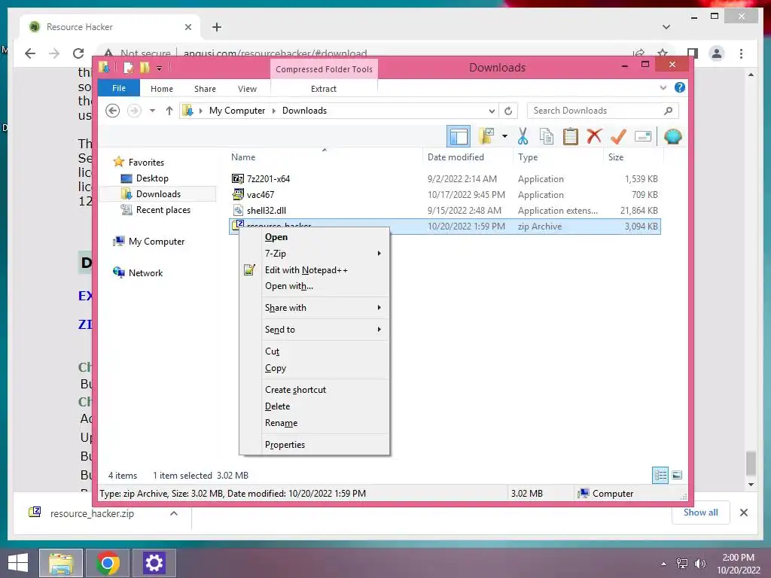
Task: Click the blue shell toolbar icon
Action: [x=672, y=136]
